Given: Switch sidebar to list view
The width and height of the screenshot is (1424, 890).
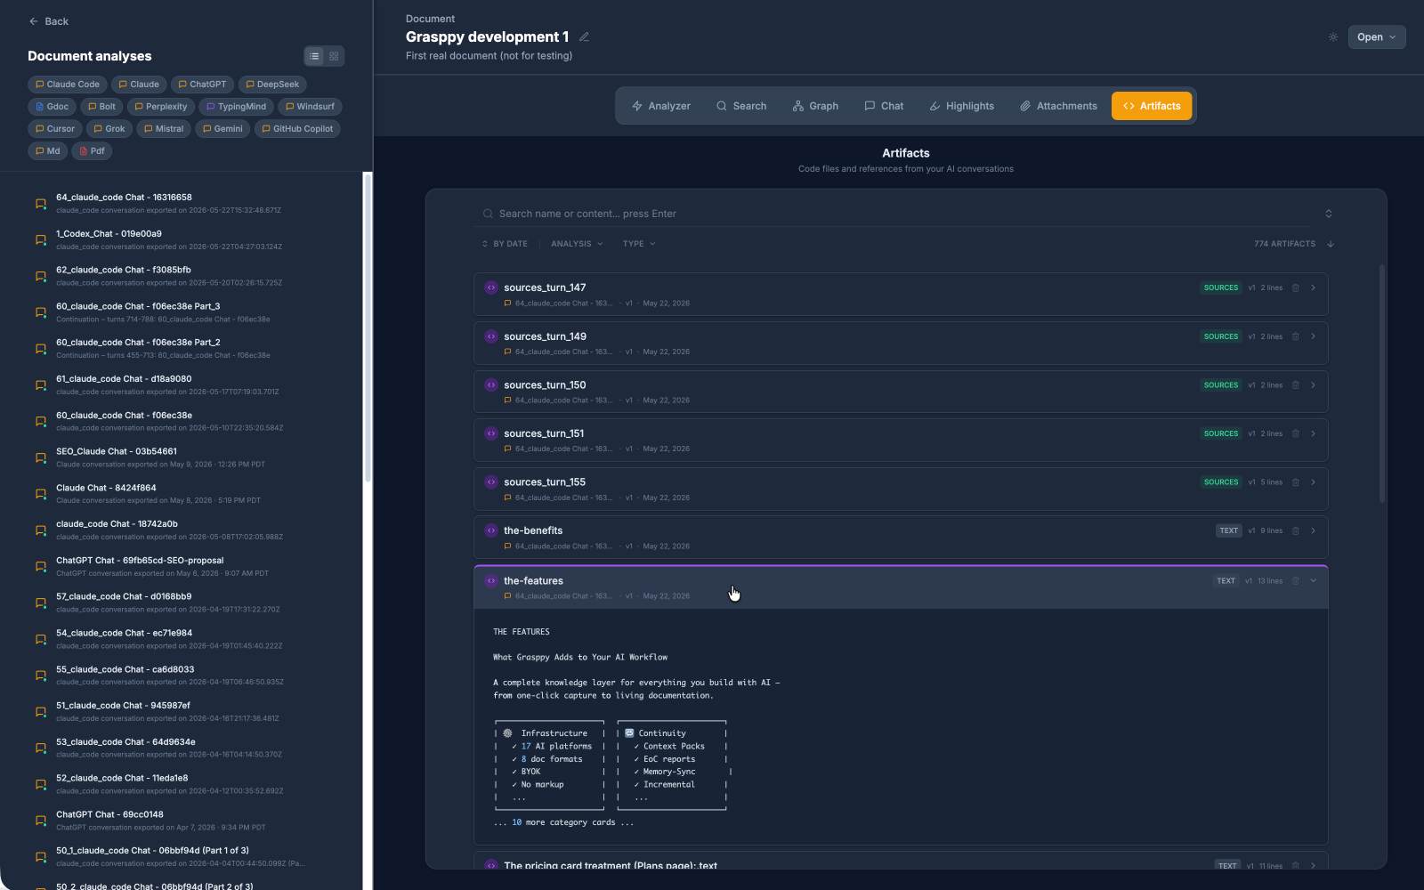Looking at the screenshot, I should tap(314, 56).
